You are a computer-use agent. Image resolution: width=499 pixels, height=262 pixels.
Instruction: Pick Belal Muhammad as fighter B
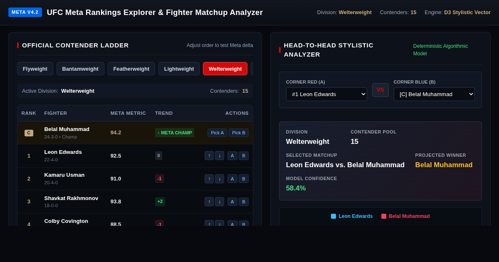click(239, 133)
